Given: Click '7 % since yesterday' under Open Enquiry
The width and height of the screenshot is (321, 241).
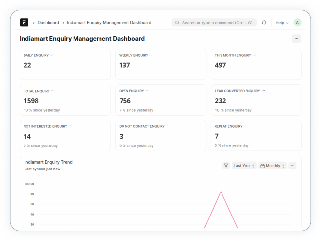Looking at the screenshot, I should (136, 110).
